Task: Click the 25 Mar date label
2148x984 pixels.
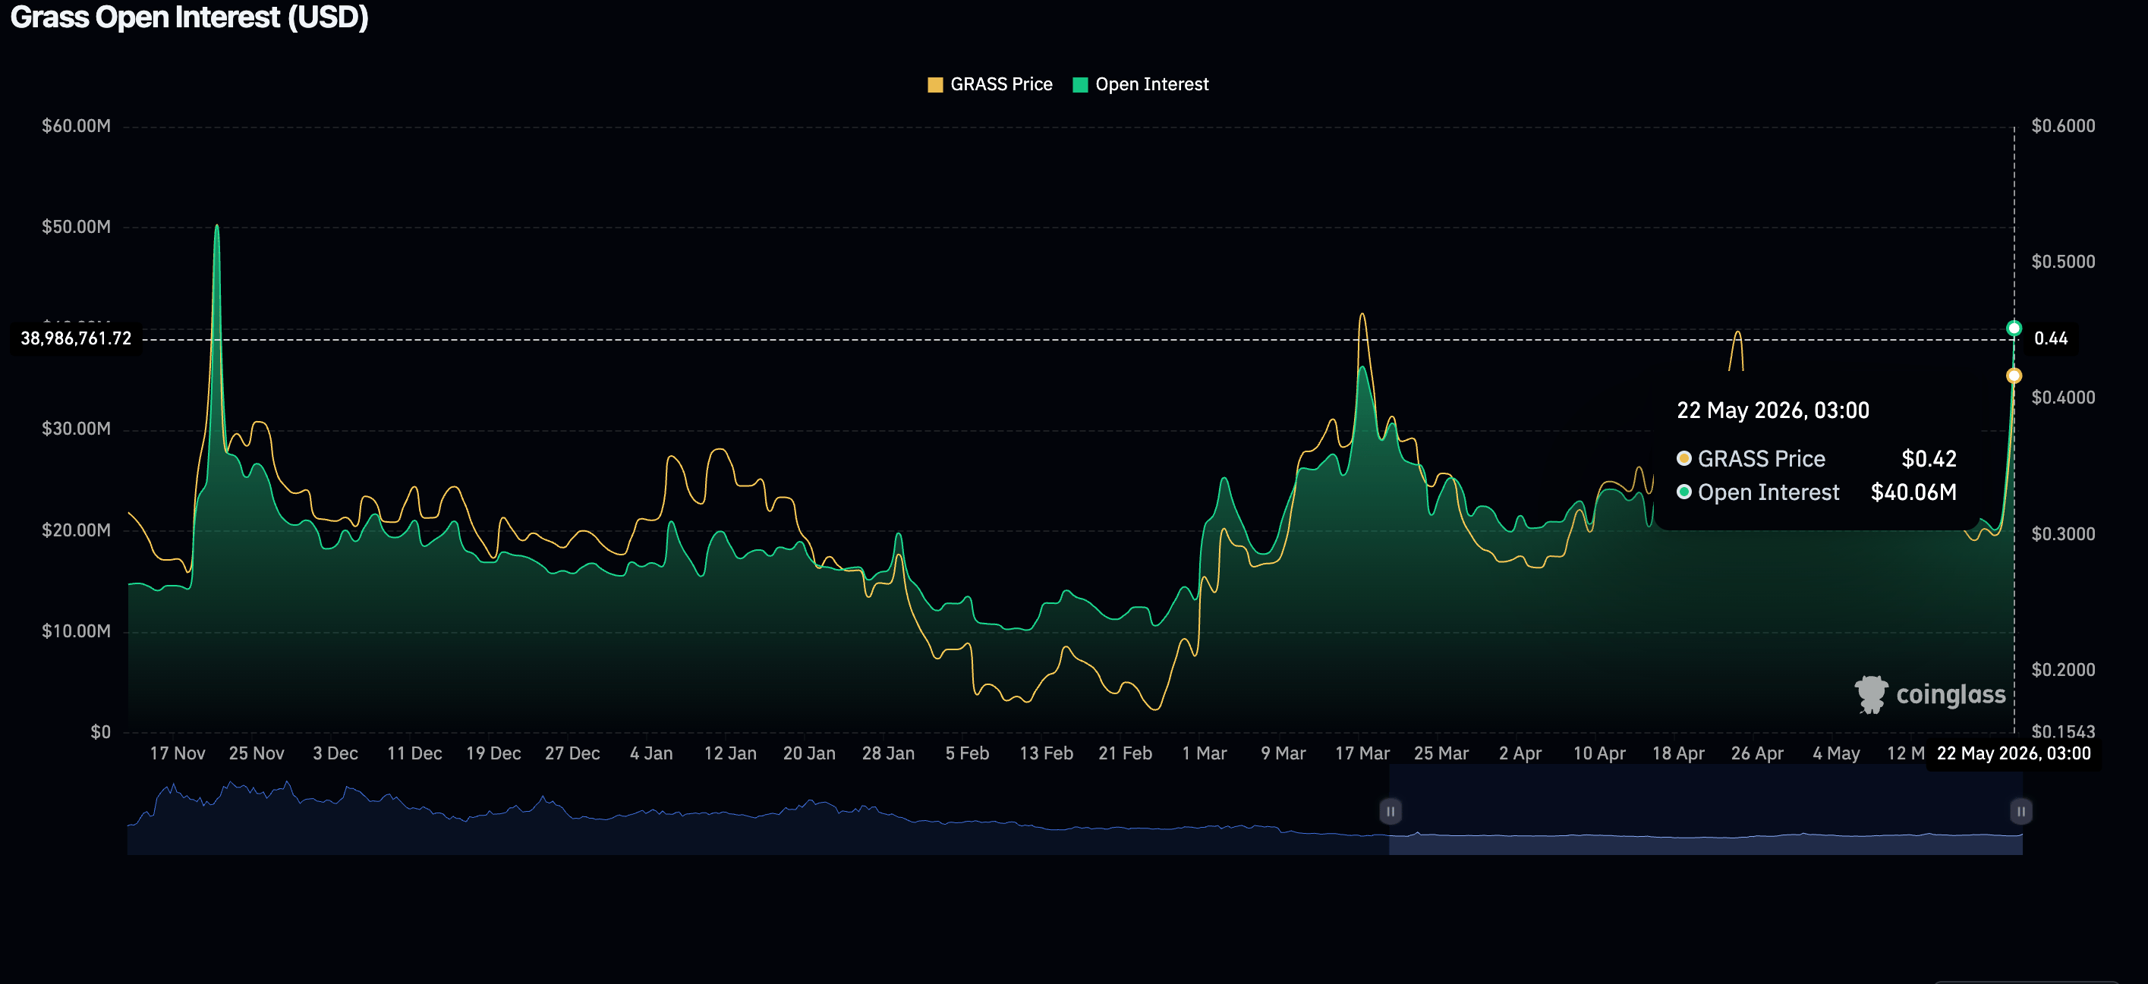Action: (1441, 753)
